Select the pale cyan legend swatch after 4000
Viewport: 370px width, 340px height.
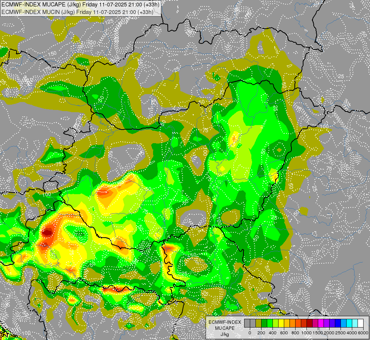click(355, 323)
